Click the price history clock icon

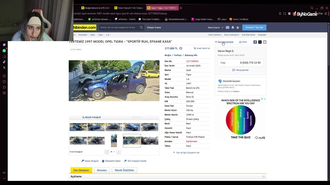point(181,48)
